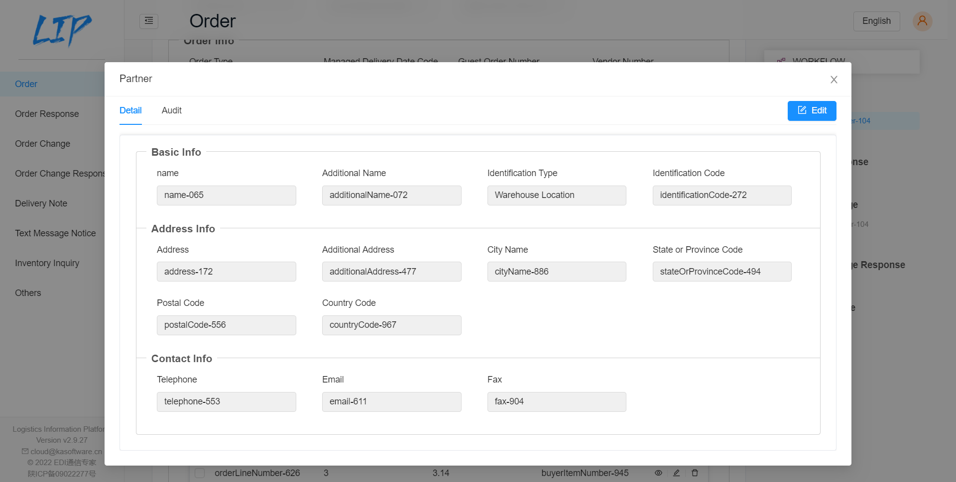The width and height of the screenshot is (956, 482).
Task: Switch to the Audit tab
Action: pos(171,110)
